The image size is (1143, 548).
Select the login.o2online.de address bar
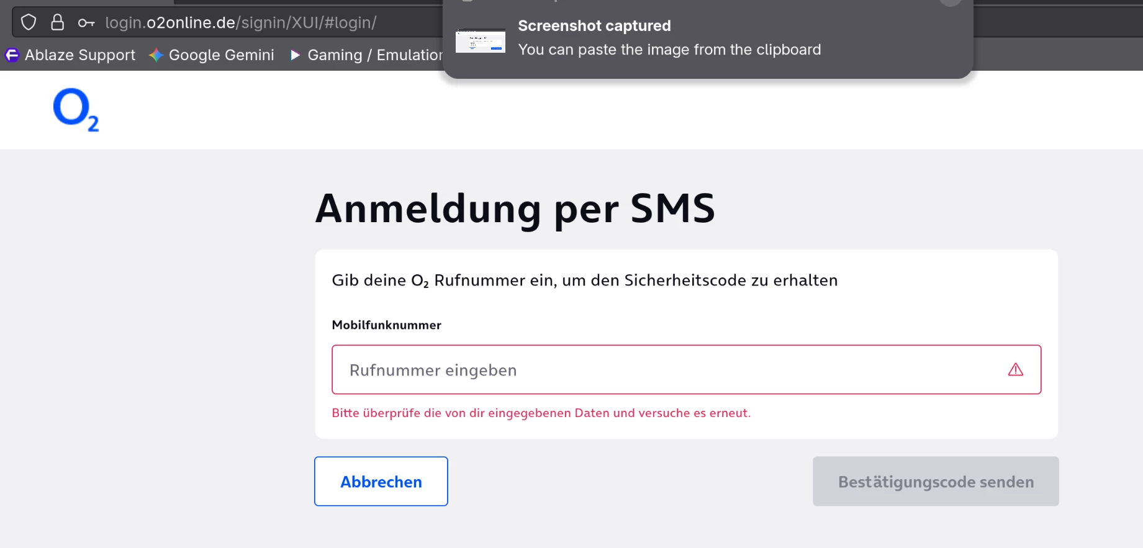(x=241, y=23)
